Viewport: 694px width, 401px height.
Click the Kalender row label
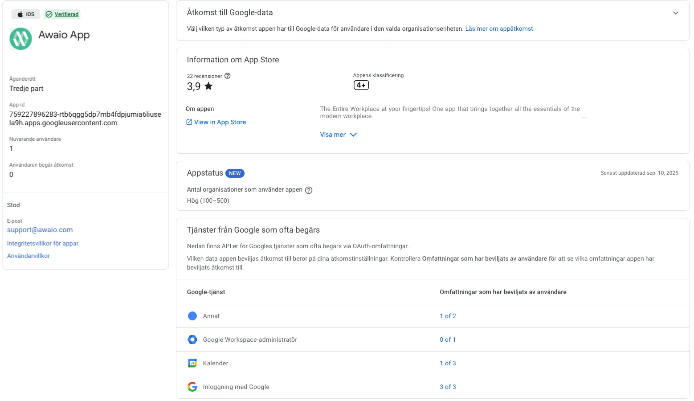[x=216, y=363]
